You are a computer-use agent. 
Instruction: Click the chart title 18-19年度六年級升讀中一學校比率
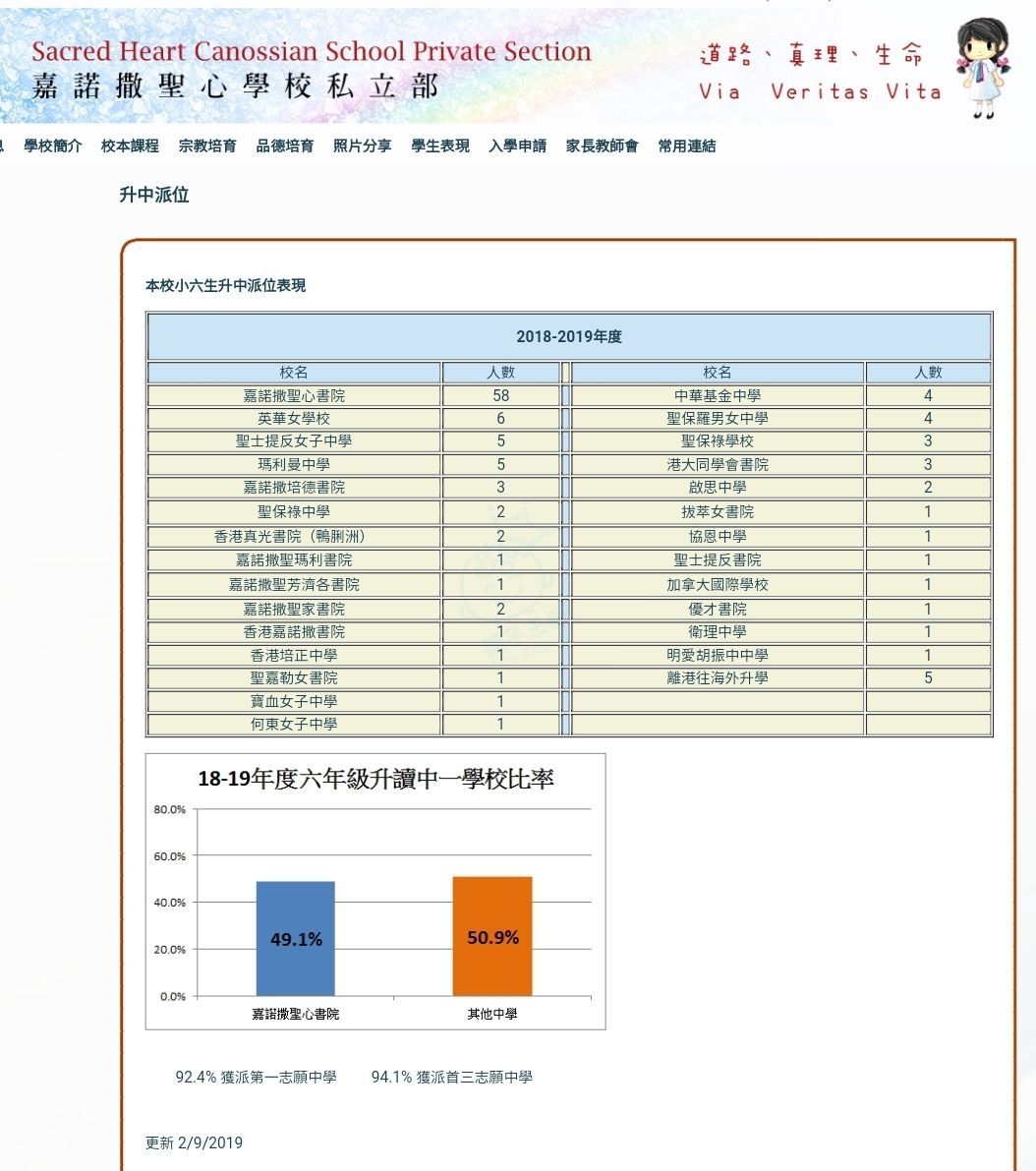tap(375, 779)
